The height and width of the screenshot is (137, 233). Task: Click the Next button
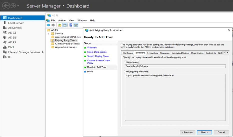(x=204, y=132)
